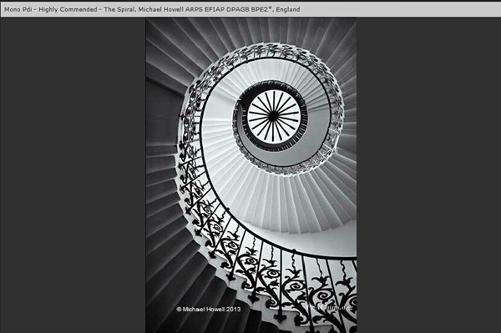Click the faint watermark over the railing
This screenshot has width=501, height=333.
330,308
